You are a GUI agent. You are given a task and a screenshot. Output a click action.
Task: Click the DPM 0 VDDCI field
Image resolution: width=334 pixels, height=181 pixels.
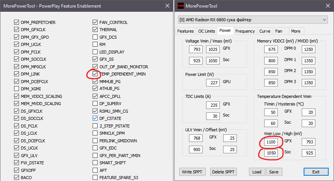(271, 49)
